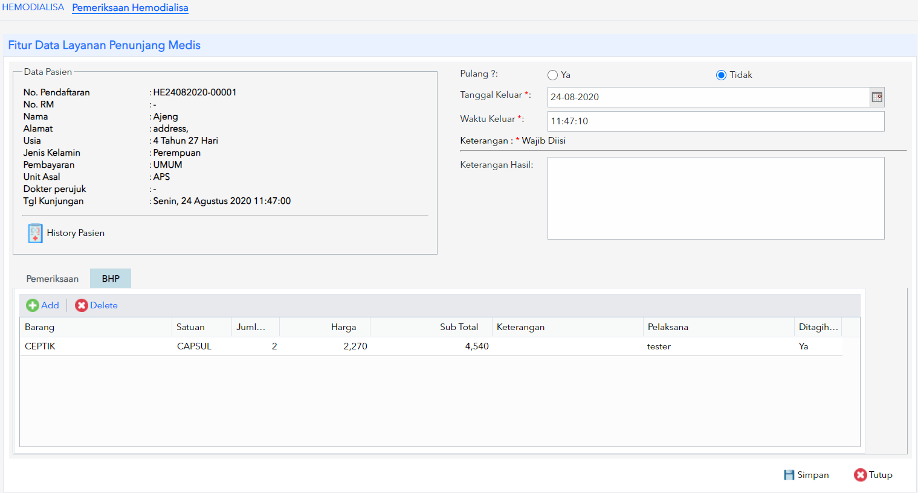Click the Add button label
The width and height of the screenshot is (918, 493).
[x=50, y=305]
